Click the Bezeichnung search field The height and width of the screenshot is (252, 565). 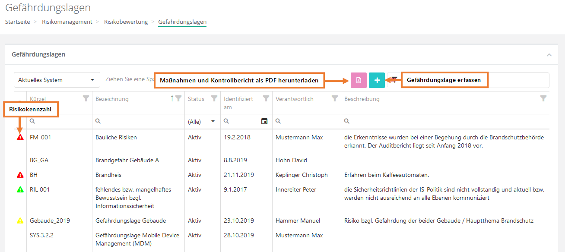tap(138, 122)
